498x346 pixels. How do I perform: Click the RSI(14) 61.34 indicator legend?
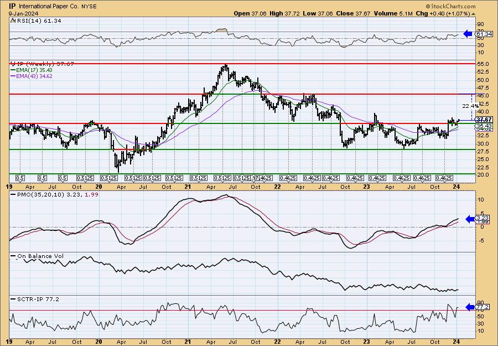(38, 21)
